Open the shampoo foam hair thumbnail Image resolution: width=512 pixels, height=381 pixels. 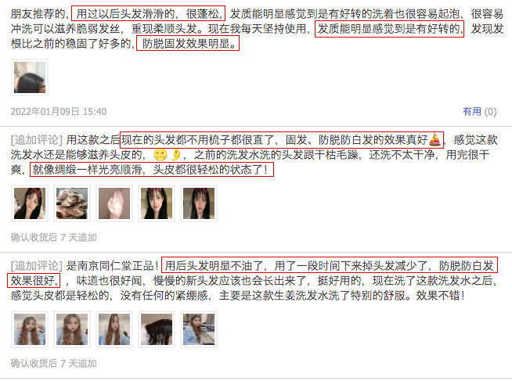coord(72,203)
